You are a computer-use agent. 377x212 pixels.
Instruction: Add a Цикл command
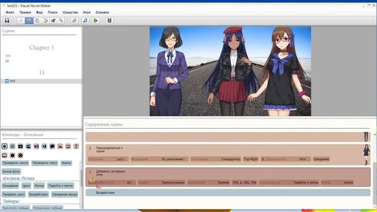pyautogui.click(x=26, y=186)
